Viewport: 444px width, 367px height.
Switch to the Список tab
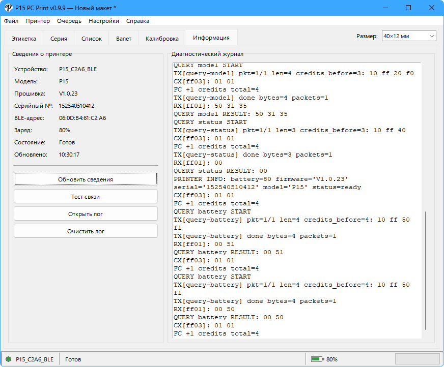[x=92, y=39]
